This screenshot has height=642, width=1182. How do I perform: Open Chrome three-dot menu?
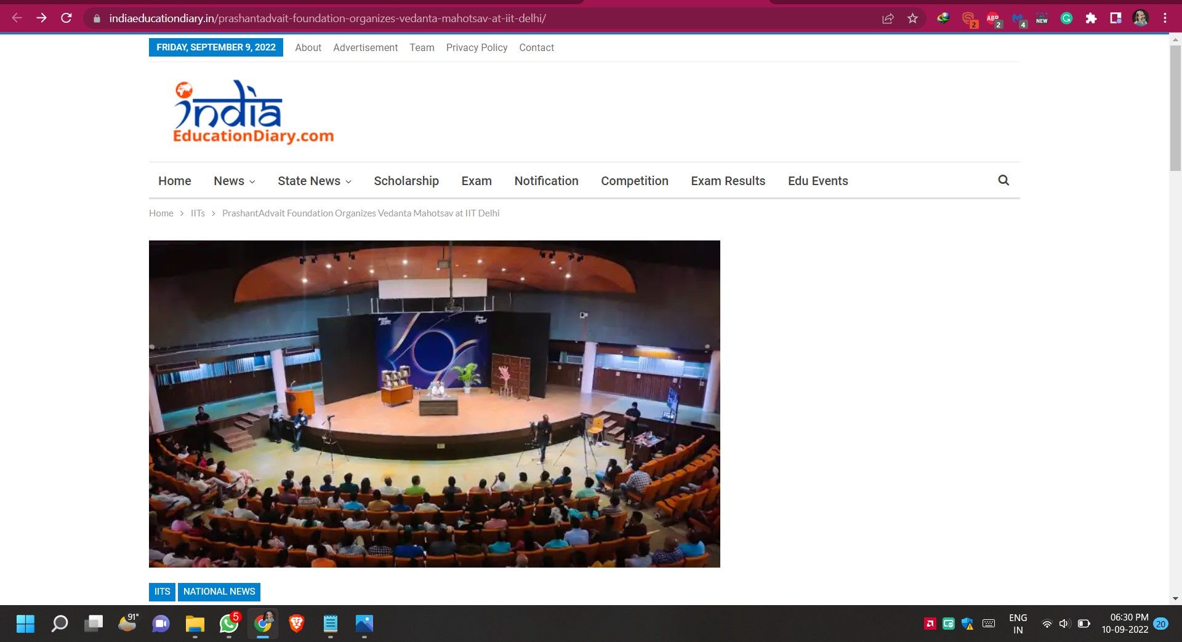pyautogui.click(x=1165, y=18)
